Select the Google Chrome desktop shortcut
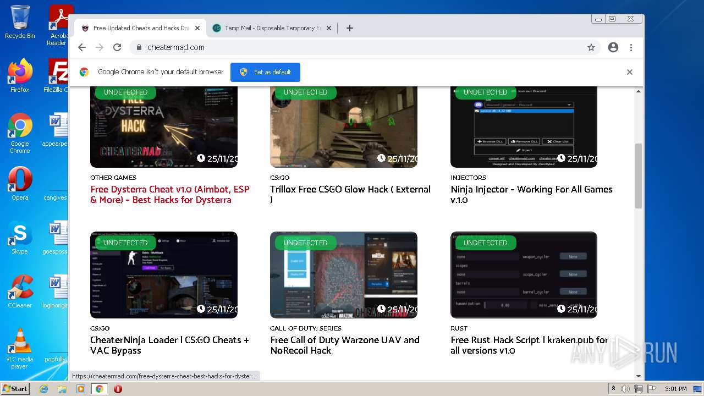704x396 pixels. [20, 133]
